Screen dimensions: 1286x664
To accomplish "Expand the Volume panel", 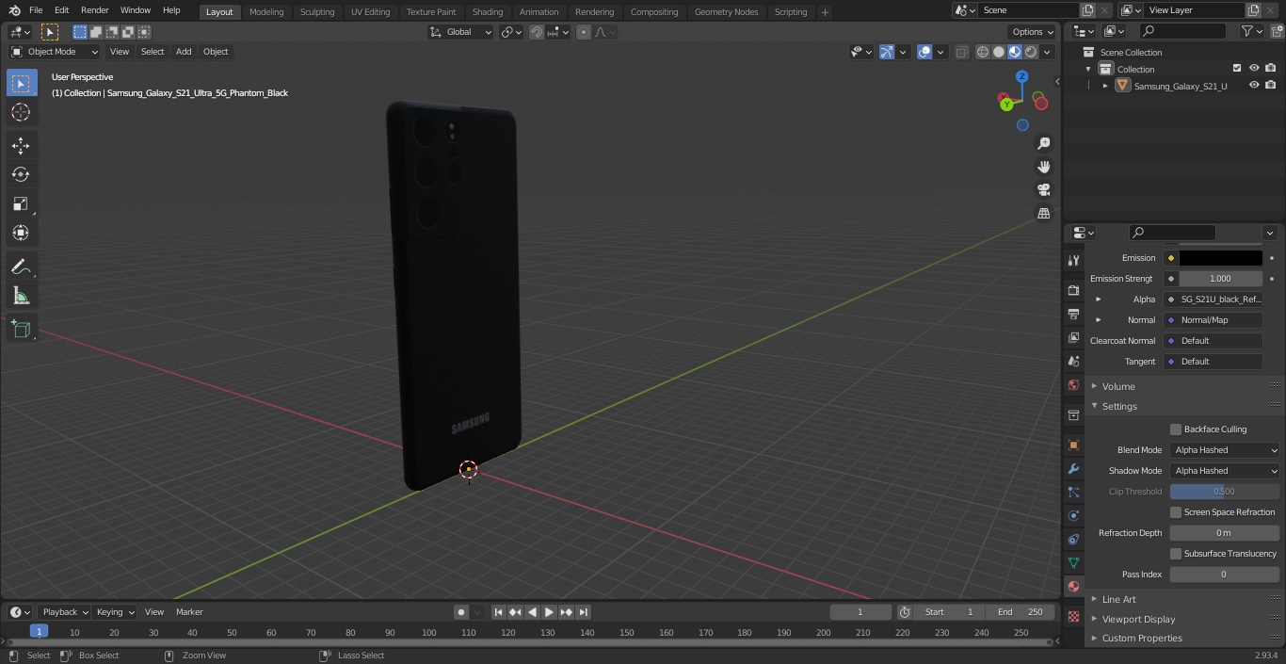I will tap(1118, 386).
